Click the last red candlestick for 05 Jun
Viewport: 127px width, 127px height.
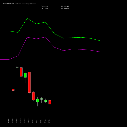50,102
